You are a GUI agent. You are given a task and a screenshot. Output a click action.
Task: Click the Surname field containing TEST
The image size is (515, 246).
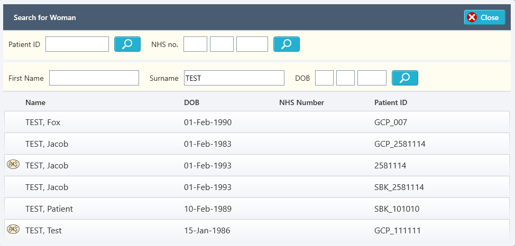coord(234,78)
